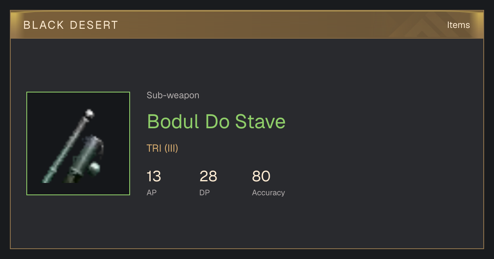
Task: Click the AP stat label
Action: click(151, 192)
